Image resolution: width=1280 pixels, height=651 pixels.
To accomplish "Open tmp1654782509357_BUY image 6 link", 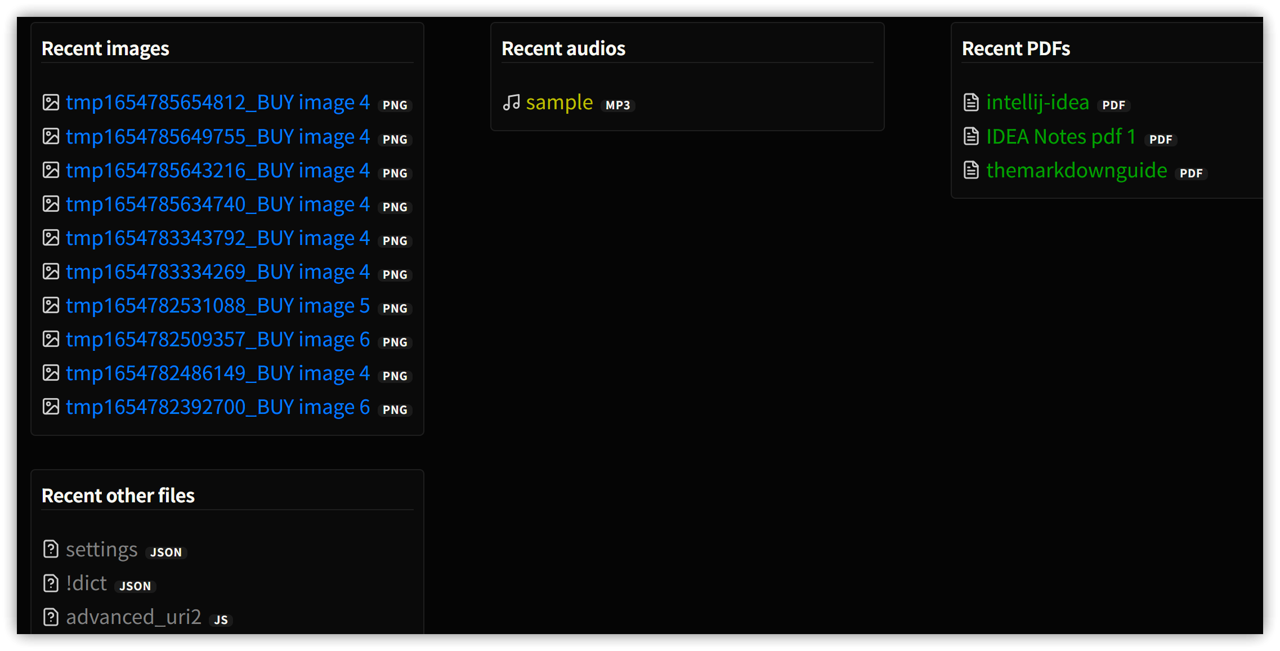I will (x=217, y=340).
